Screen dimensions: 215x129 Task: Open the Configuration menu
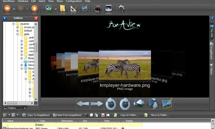(74, 1)
